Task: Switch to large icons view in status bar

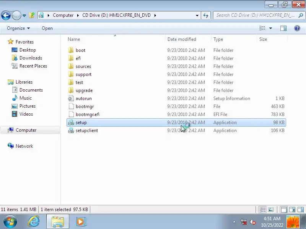Action: 271,210
